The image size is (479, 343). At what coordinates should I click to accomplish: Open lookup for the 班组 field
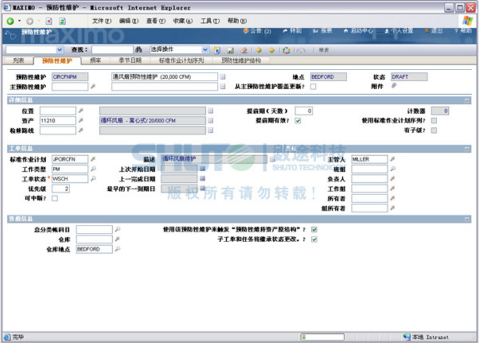393,169
